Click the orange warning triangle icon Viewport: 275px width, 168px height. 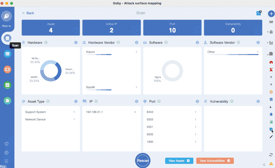point(271,163)
